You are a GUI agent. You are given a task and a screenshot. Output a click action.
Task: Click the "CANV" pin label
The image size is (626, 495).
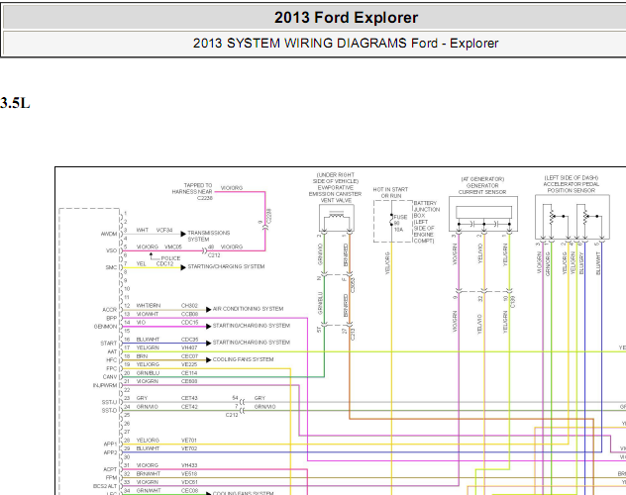(110, 377)
